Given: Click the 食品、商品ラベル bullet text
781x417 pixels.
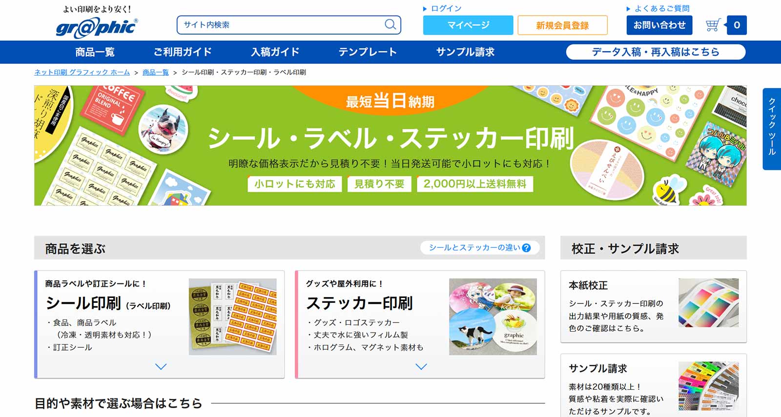Looking at the screenshot, I should (84, 322).
